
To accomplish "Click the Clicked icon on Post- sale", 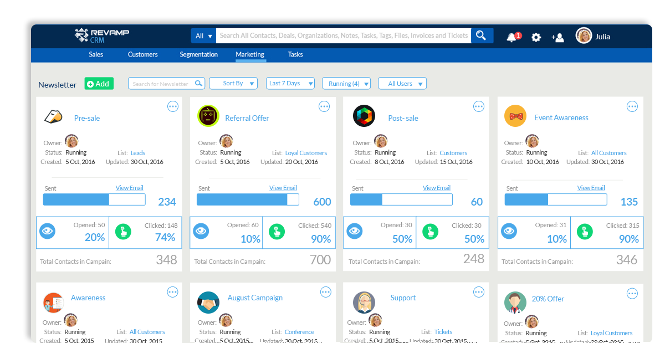I will point(431,232).
